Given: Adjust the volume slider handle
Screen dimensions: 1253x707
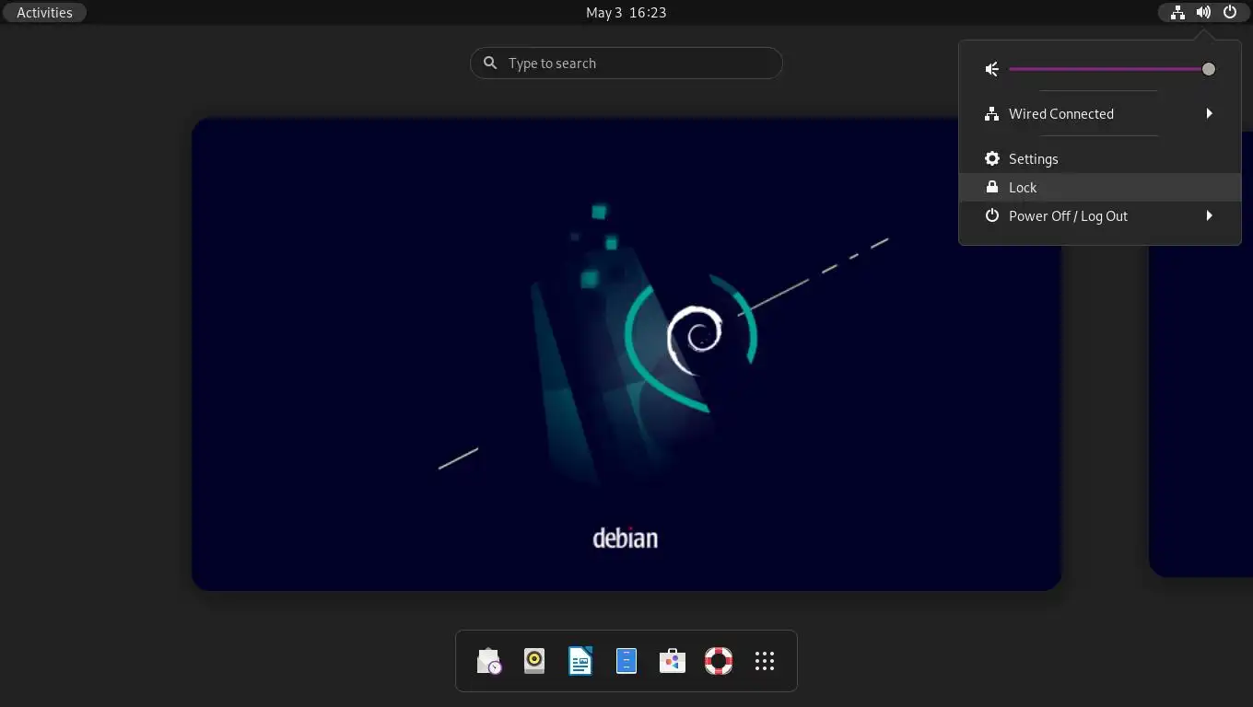Looking at the screenshot, I should (x=1209, y=69).
